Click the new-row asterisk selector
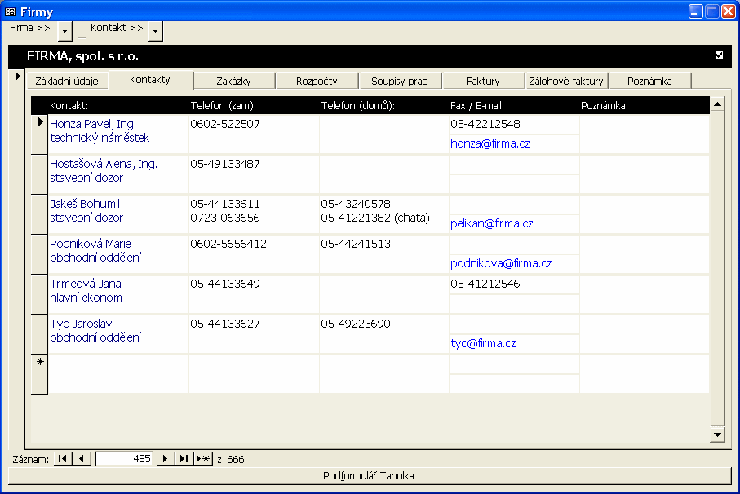Image resolution: width=740 pixels, height=494 pixels. (40, 364)
